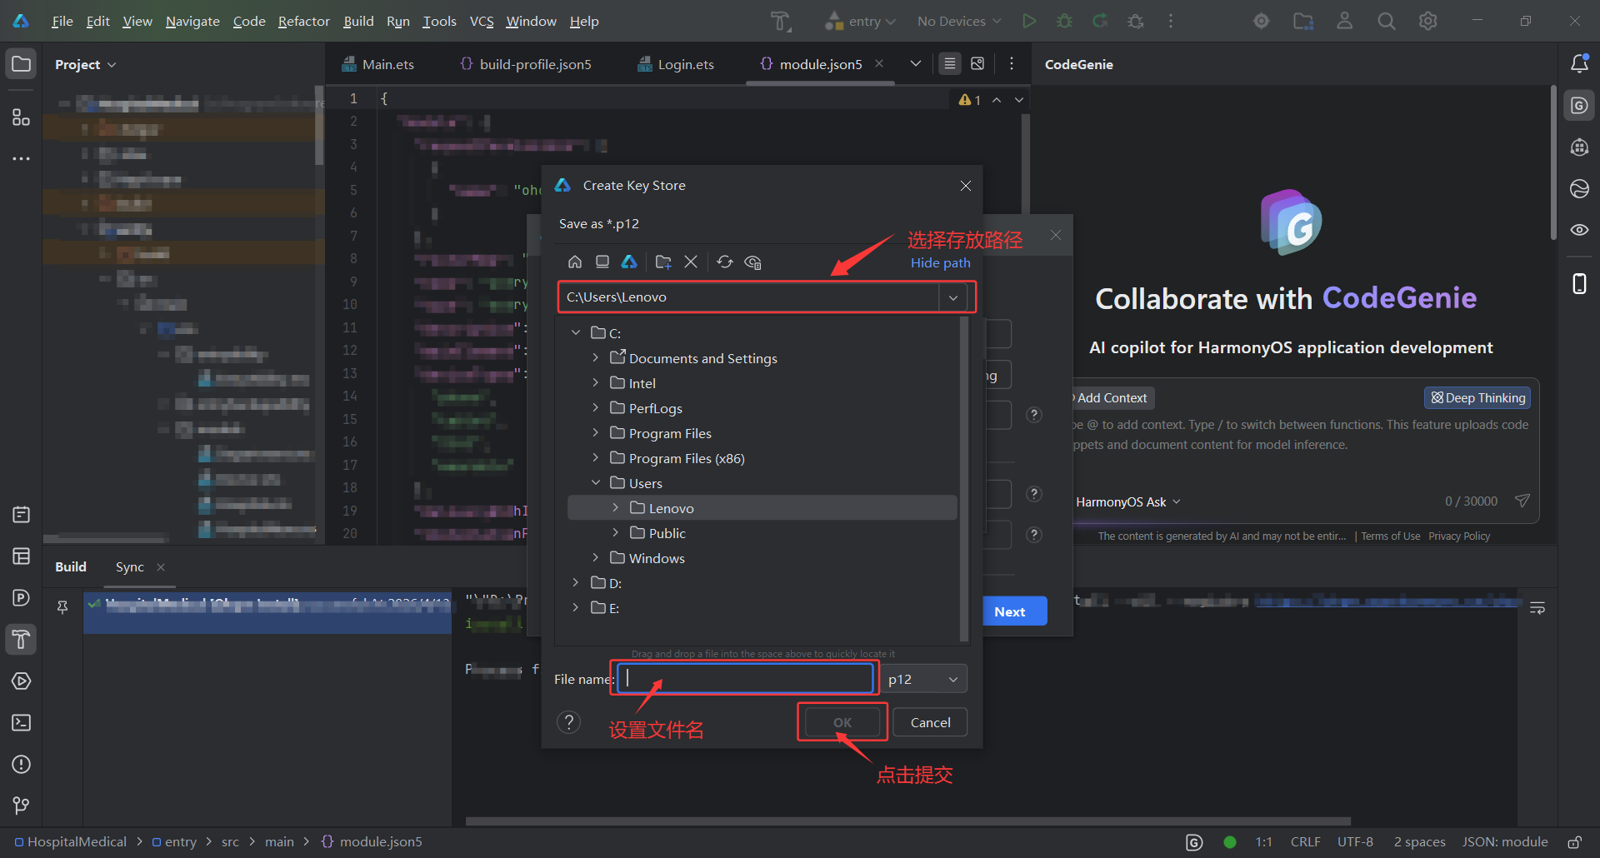
Task: Click the path field showing C:\Users\Lenovo
Action: pyautogui.click(x=748, y=297)
